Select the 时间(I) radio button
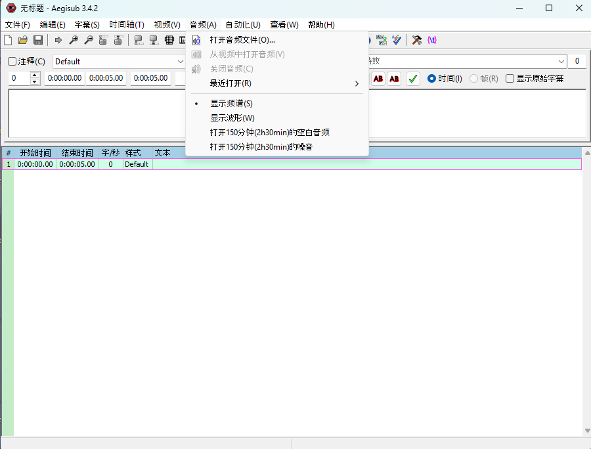591x449 pixels. click(x=431, y=79)
